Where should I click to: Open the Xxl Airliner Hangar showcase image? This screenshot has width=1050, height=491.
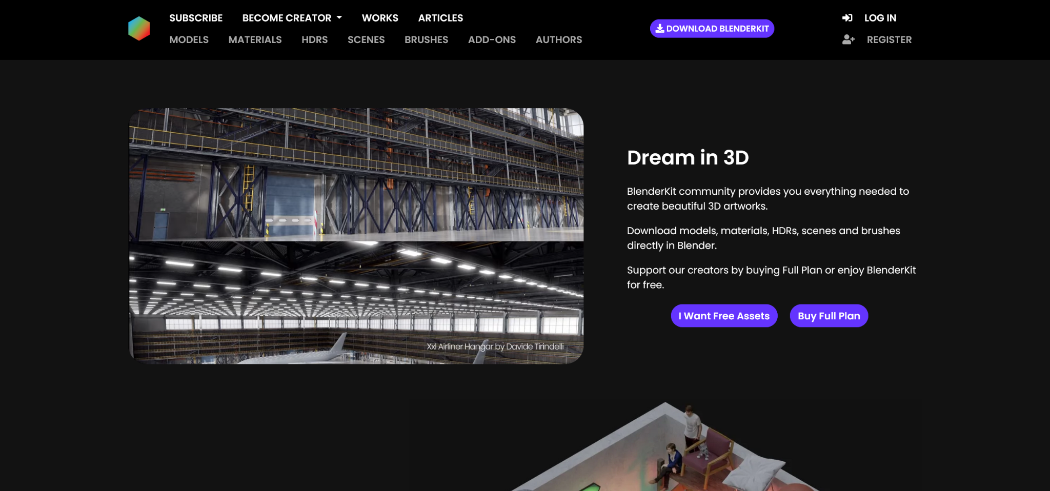(x=356, y=236)
